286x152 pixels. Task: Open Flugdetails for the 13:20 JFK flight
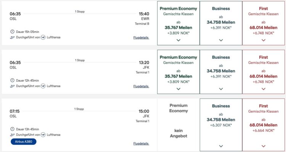pos(141,86)
